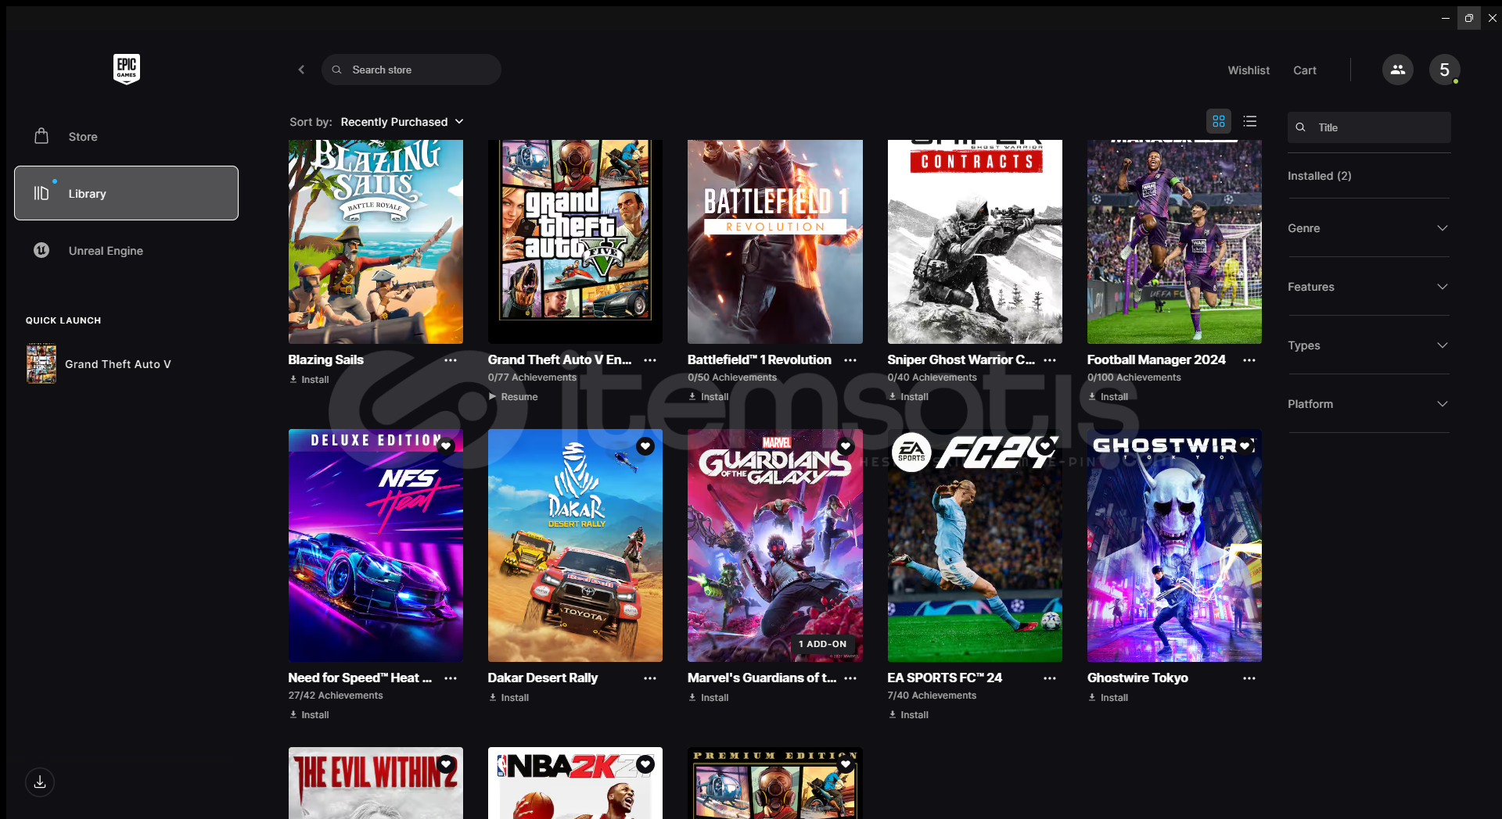Install EA SPORTS FC 24
This screenshot has width=1502, height=819.
909,715
